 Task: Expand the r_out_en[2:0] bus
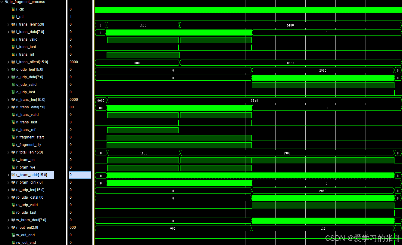coord(8,228)
